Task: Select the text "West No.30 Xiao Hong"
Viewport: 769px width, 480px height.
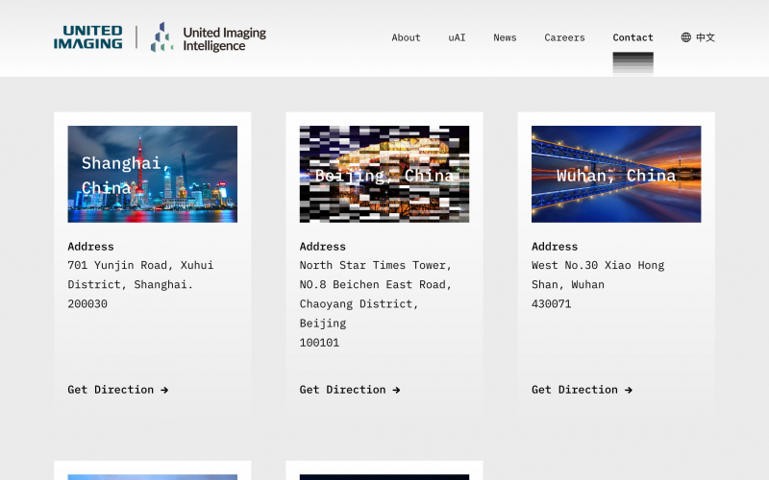Action: (598, 265)
